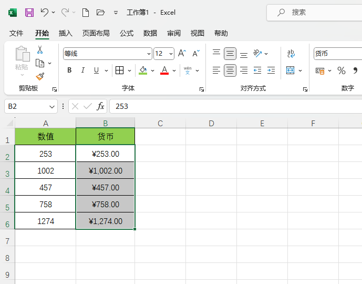The height and width of the screenshot is (284, 362).
Task: Increase the font size
Action: [182, 53]
